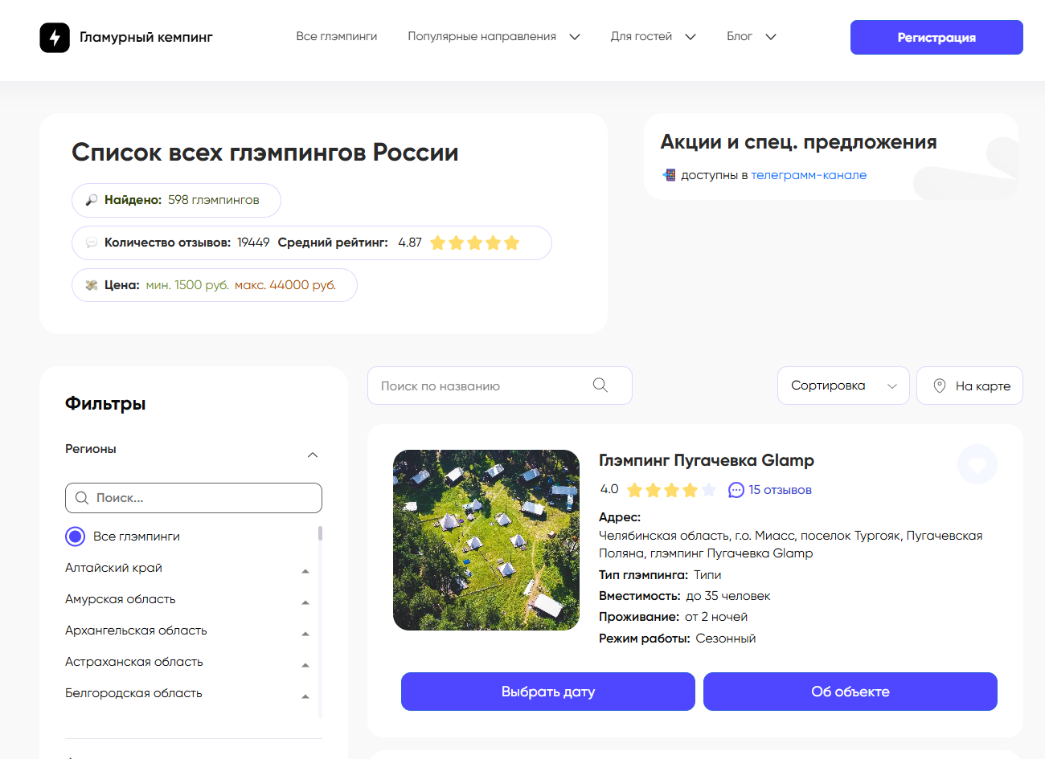1045x759 pixels.
Task: Open the телеграмм-канале link
Action: click(808, 175)
